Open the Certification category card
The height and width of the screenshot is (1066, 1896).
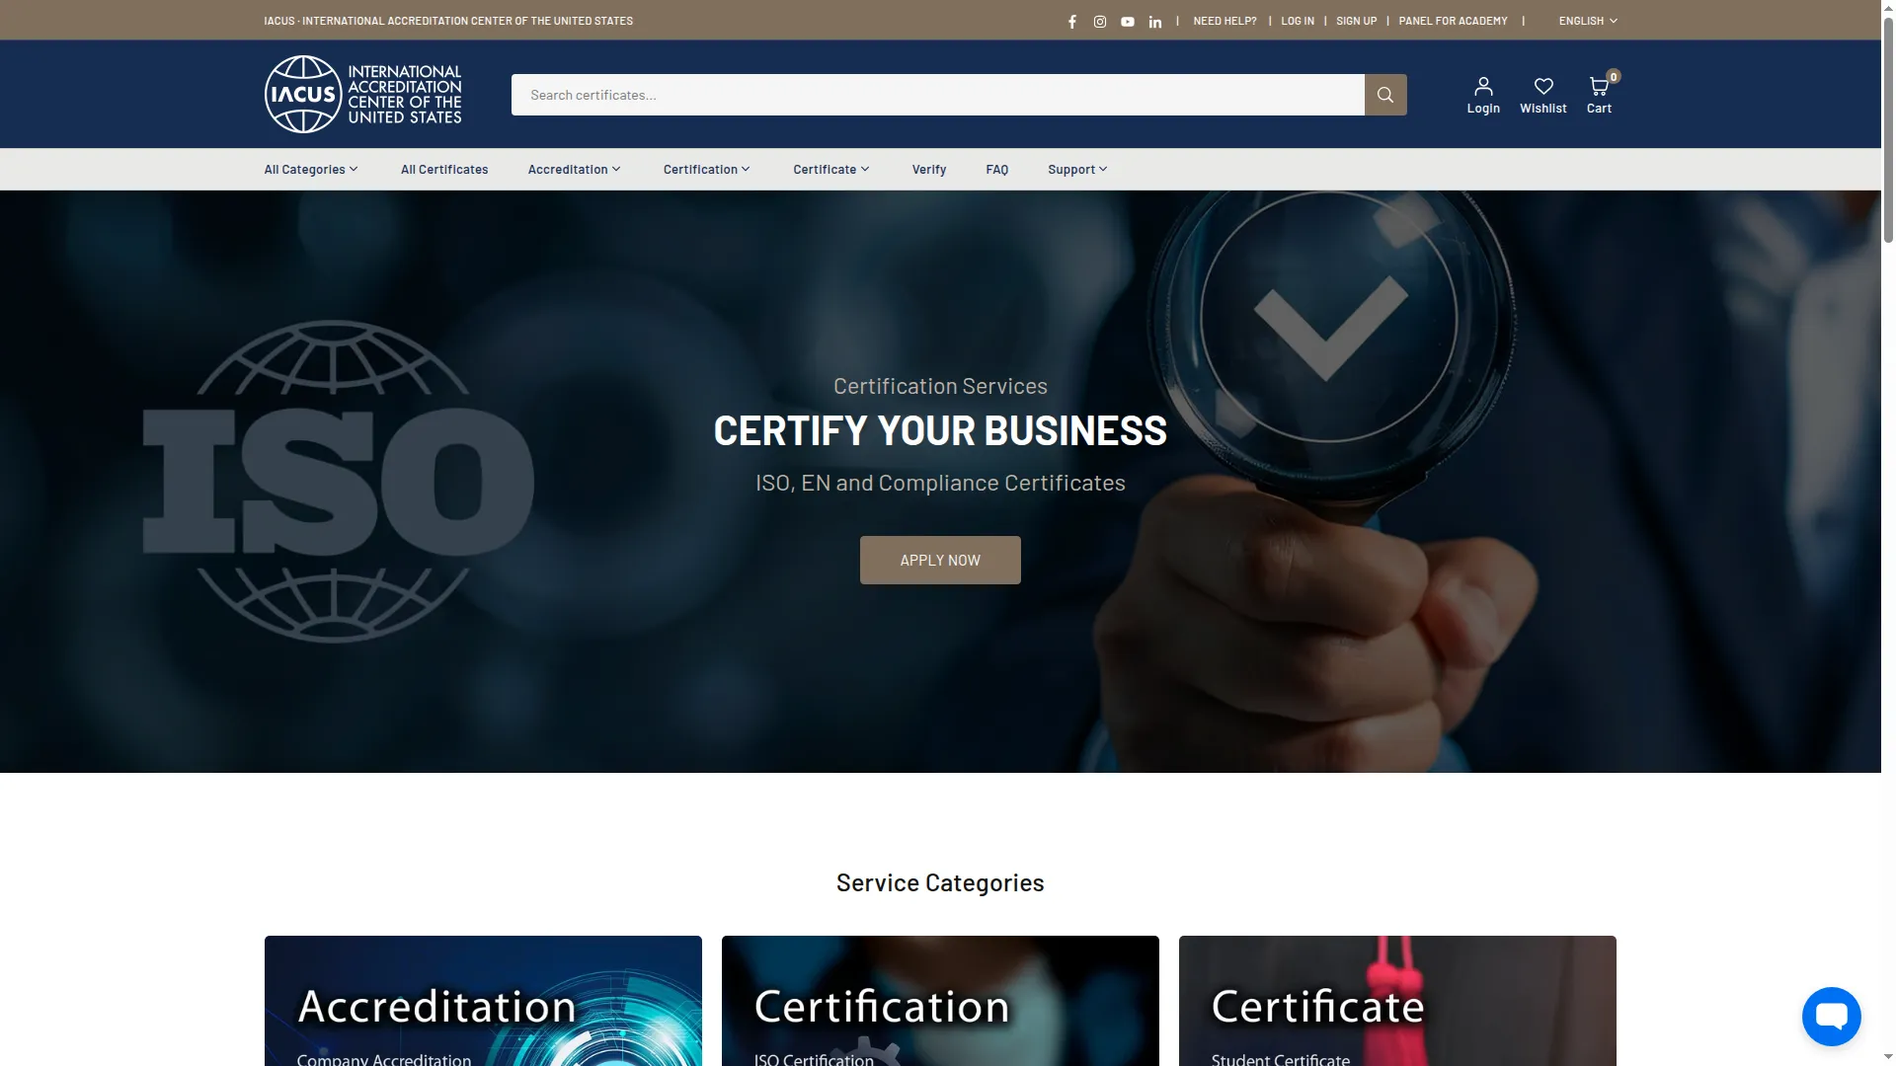point(940,1001)
